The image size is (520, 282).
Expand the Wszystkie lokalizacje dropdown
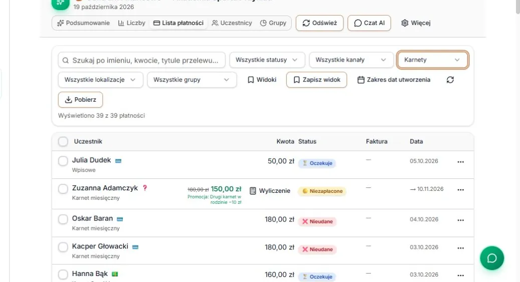click(100, 80)
